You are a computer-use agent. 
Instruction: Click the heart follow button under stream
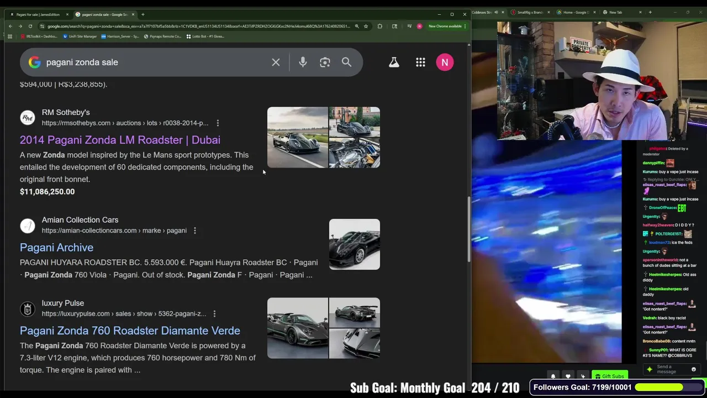[568, 376]
